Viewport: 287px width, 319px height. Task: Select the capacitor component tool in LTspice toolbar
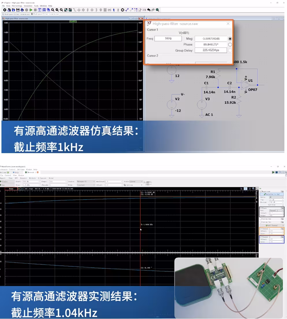point(92,10)
